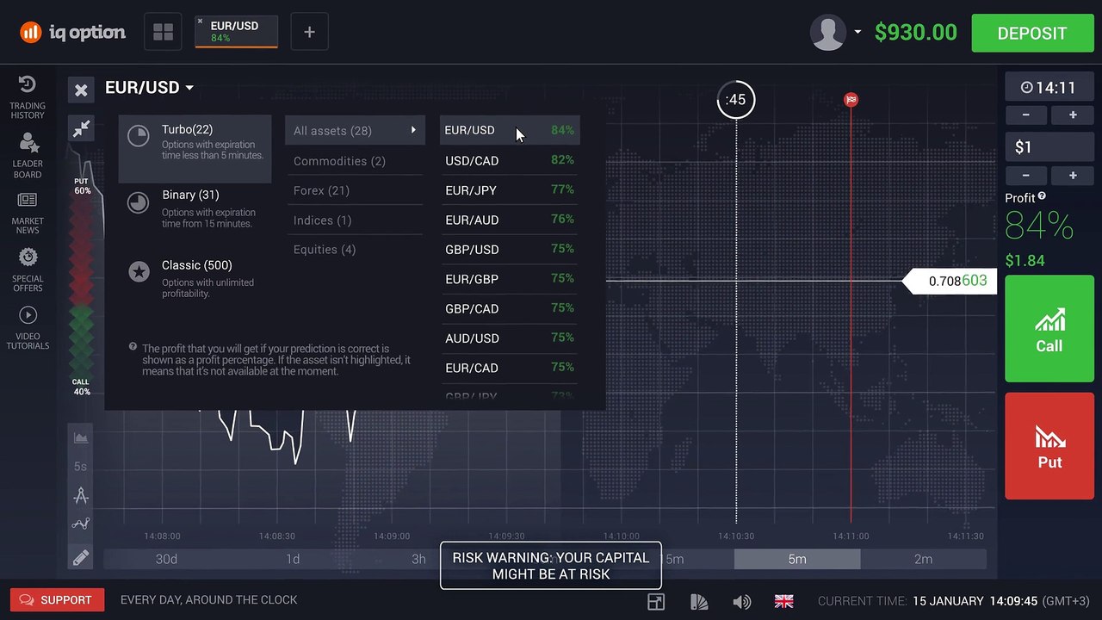The height and width of the screenshot is (620, 1102).
Task: Place a Call option
Action: tap(1049, 329)
